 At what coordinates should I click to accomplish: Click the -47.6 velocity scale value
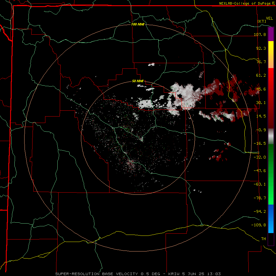pyautogui.click(x=260, y=171)
